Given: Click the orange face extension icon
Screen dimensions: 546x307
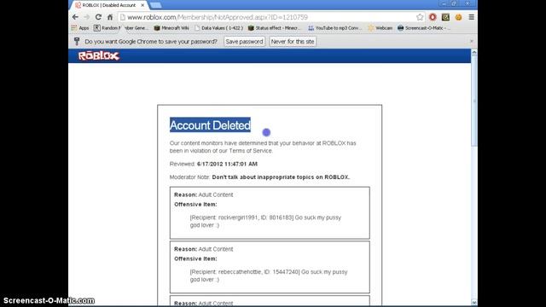Looking at the screenshot, I should (x=459, y=17).
